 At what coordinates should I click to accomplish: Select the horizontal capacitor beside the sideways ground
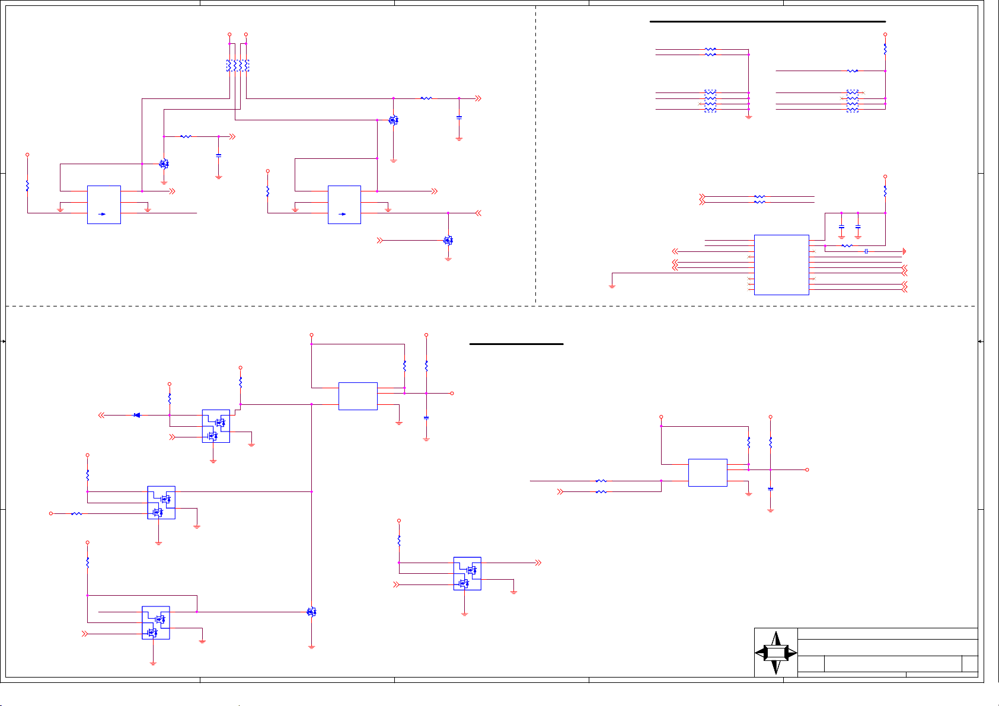(866, 251)
